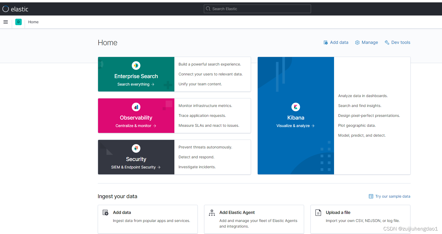Click the Add data card icon
This screenshot has height=234, width=442.
(106, 213)
